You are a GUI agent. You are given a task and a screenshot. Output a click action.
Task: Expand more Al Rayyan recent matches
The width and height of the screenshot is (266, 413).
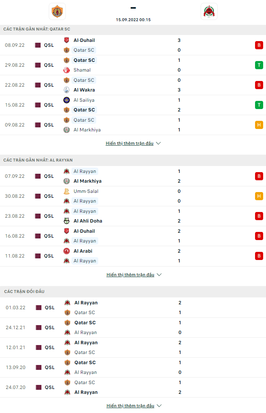pyautogui.click(x=134, y=275)
